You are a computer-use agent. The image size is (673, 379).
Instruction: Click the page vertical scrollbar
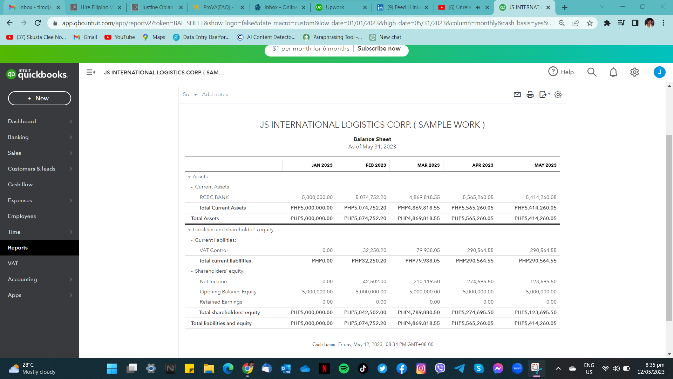point(669,228)
